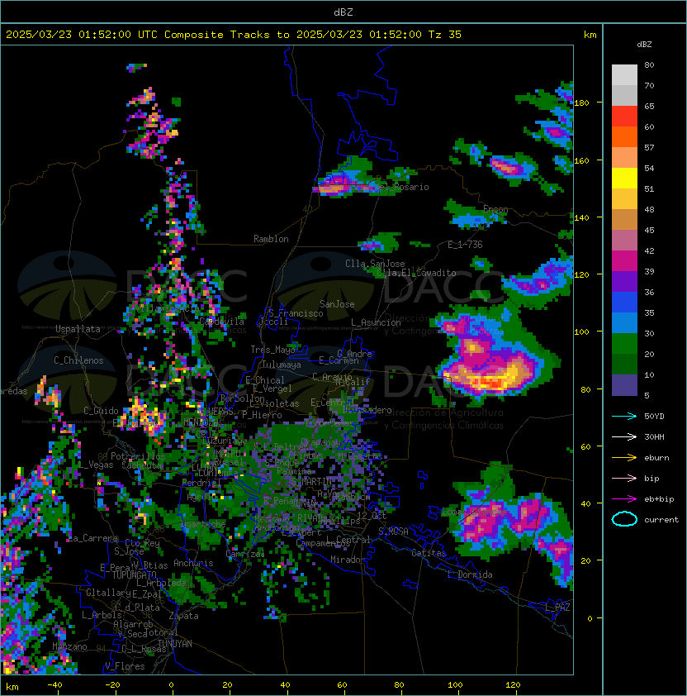Pick the bright yellow 51–54 dBZ color band
The width and height of the screenshot is (687, 696).
coord(624,179)
